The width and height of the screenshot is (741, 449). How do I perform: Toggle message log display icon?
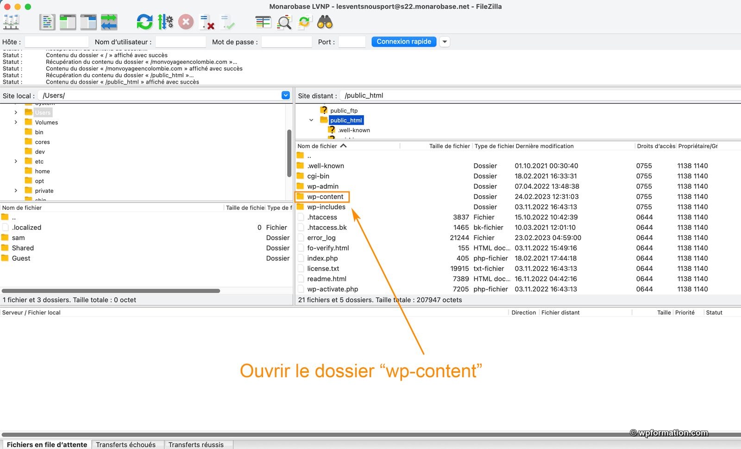(x=47, y=22)
